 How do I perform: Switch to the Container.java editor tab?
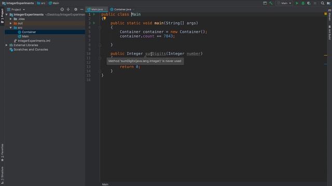(x=122, y=9)
